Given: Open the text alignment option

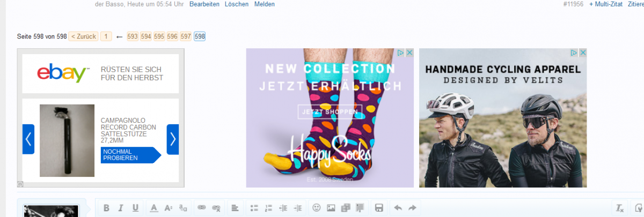Looking at the screenshot, I should [x=235, y=208].
